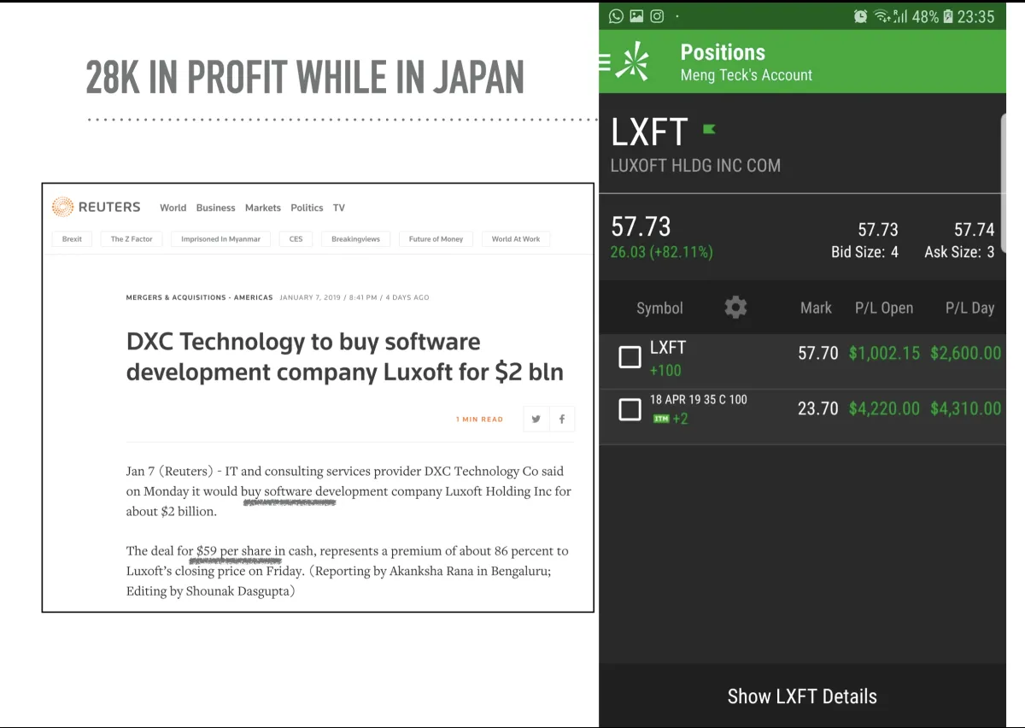This screenshot has width=1025, height=728.
Task: Select the CES topic tag
Action: (x=296, y=239)
